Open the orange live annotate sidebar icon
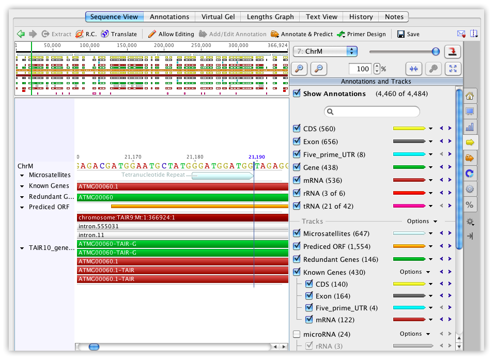Screen dimensions: 495x361 click(470, 158)
